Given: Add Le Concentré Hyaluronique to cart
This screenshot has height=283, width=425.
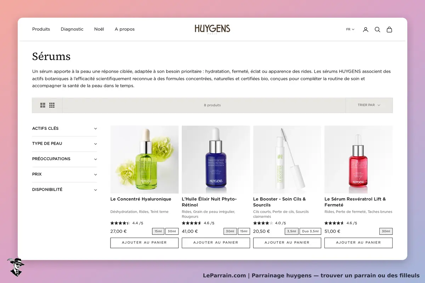Looking at the screenshot, I should coord(144,243).
